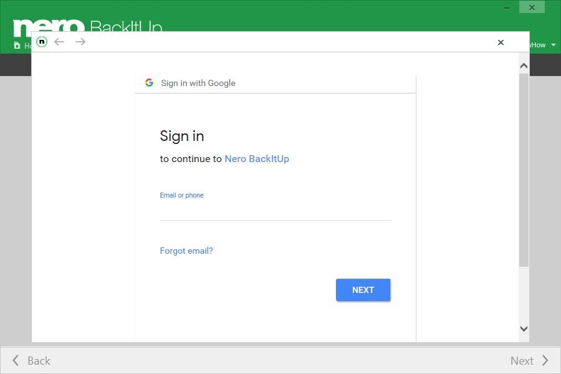The height and width of the screenshot is (374, 561).
Task: Open the Forgot email? link
Action: point(186,251)
